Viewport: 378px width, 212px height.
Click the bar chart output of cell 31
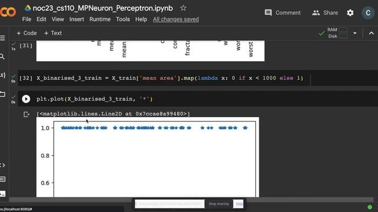151,51
